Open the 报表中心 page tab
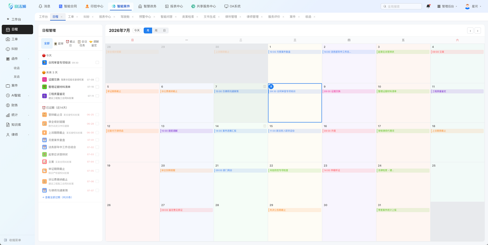 pyautogui.click(x=105, y=17)
